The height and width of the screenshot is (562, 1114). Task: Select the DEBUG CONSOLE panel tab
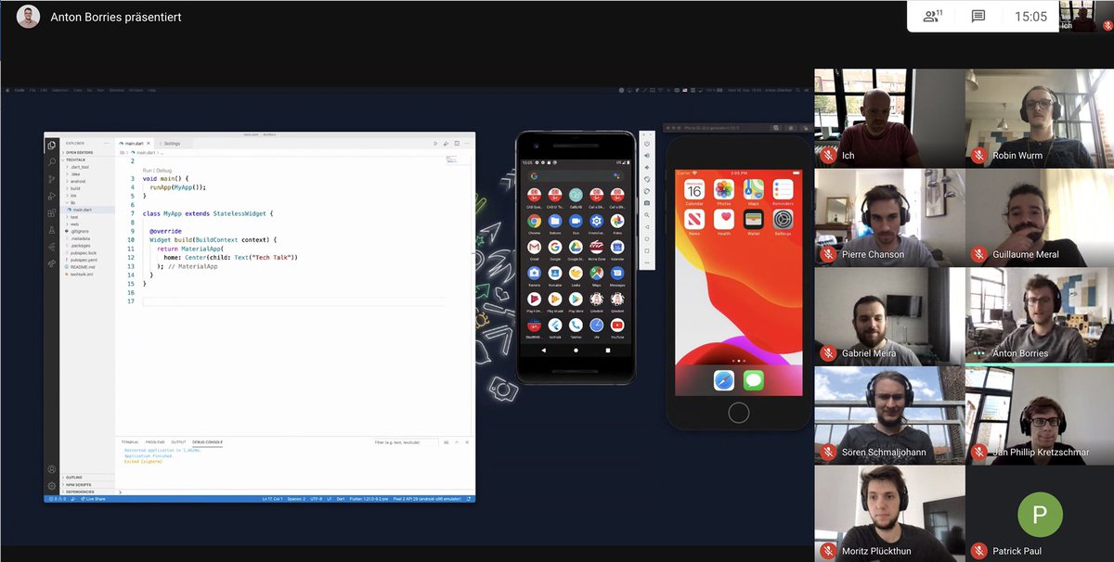coord(207,442)
